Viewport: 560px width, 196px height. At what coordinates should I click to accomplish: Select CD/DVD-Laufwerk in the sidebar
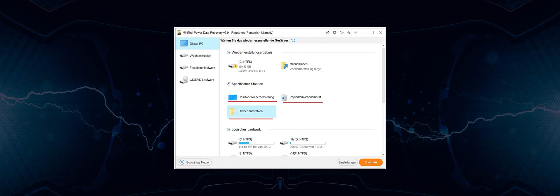click(198, 80)
